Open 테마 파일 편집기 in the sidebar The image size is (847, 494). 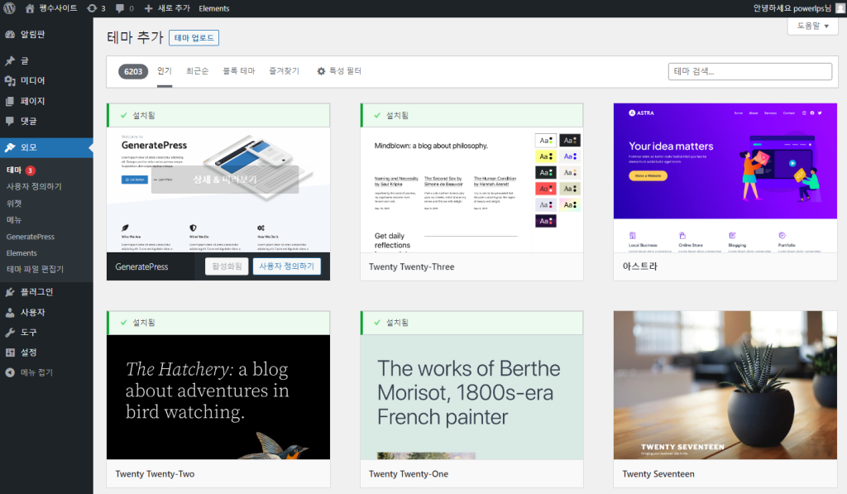(x=35, y=269)
